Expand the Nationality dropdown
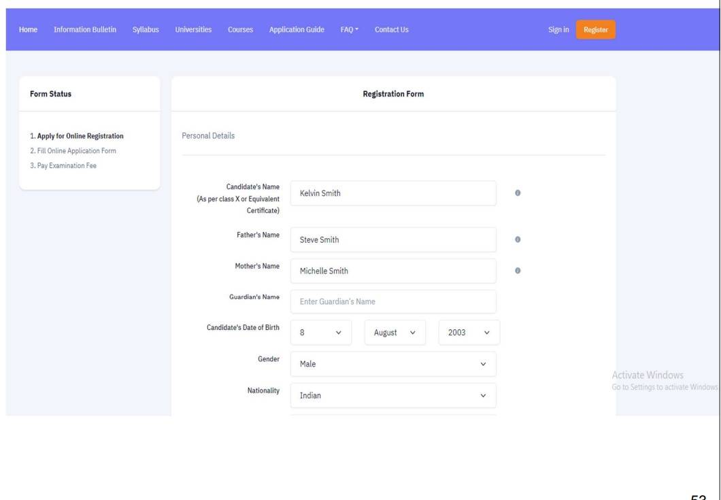 pos(393,395)
